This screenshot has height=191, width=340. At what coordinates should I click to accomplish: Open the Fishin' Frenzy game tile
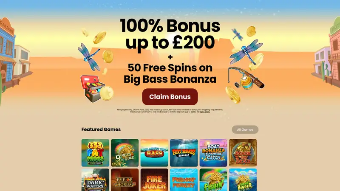(x=184, y=180)
